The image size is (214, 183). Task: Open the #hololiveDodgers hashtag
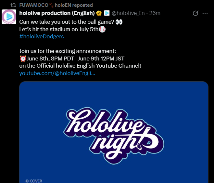coord(42,36)
